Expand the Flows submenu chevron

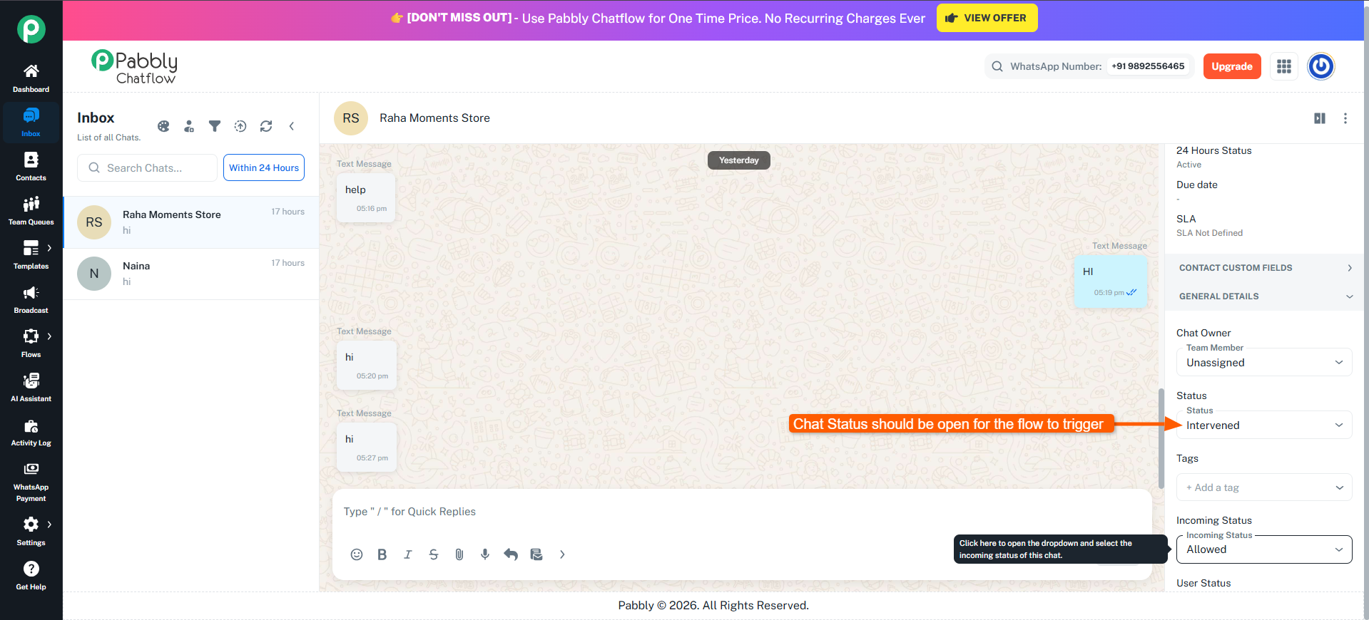coord(49,336)
